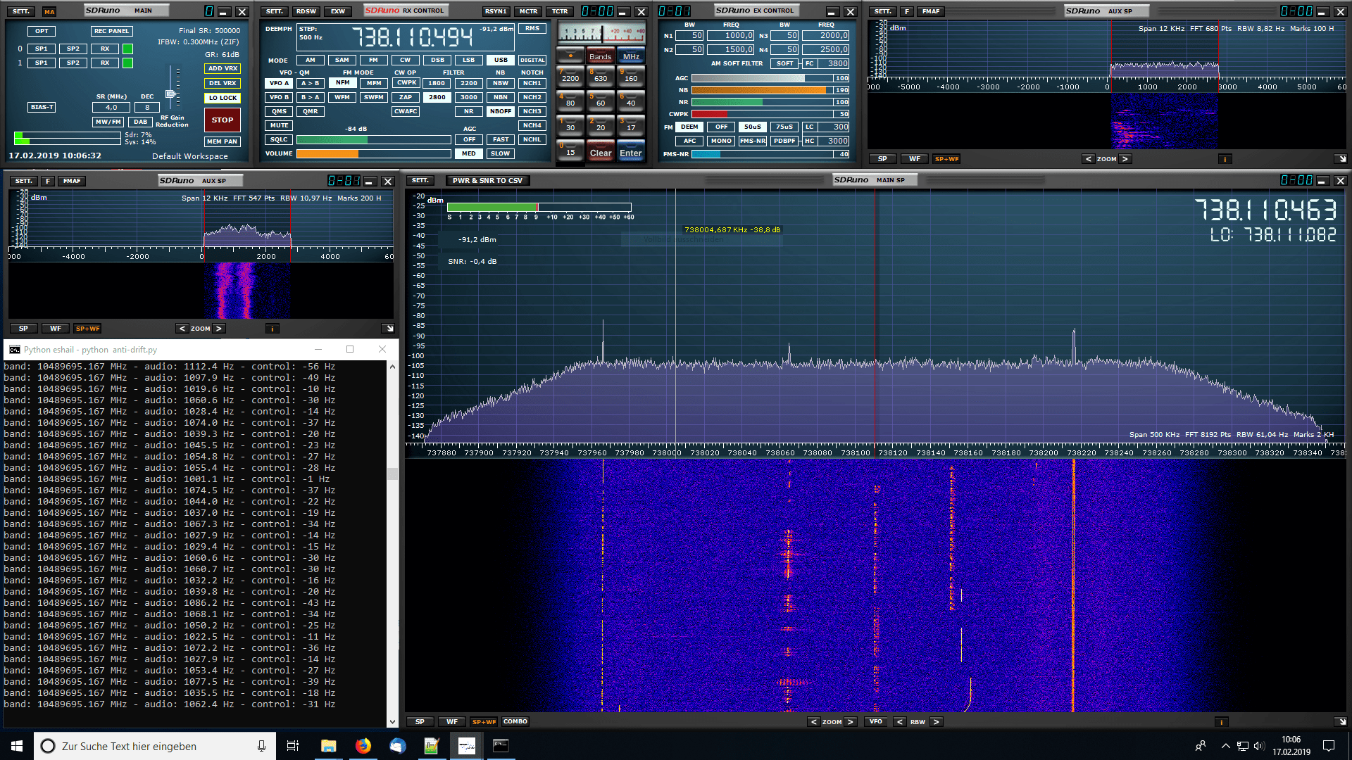Click the diagonal resize arrow on AUX SP corner

388,328
